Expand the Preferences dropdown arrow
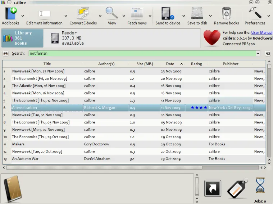 pyautogui.click(x=269, y=16)
